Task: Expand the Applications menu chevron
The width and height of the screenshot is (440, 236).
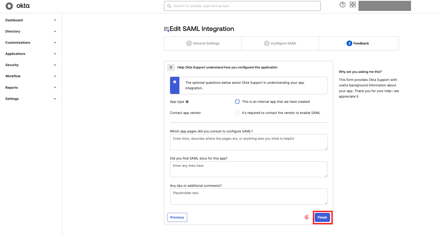Action: pos(55,54)
